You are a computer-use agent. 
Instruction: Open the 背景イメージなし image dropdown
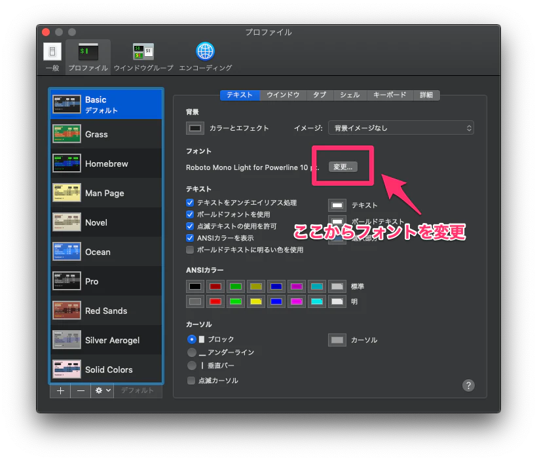click(x=401, y=128)
